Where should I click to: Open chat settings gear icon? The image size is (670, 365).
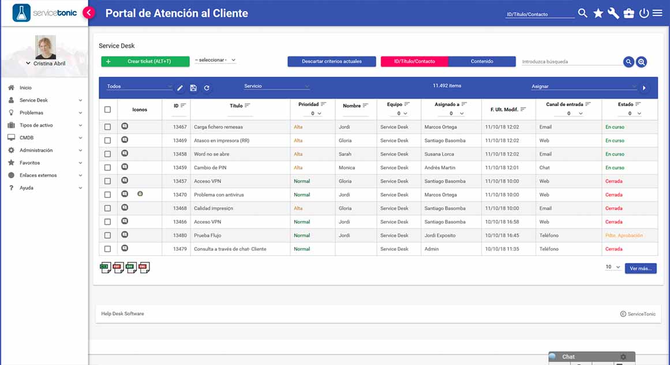coord(623,357)
